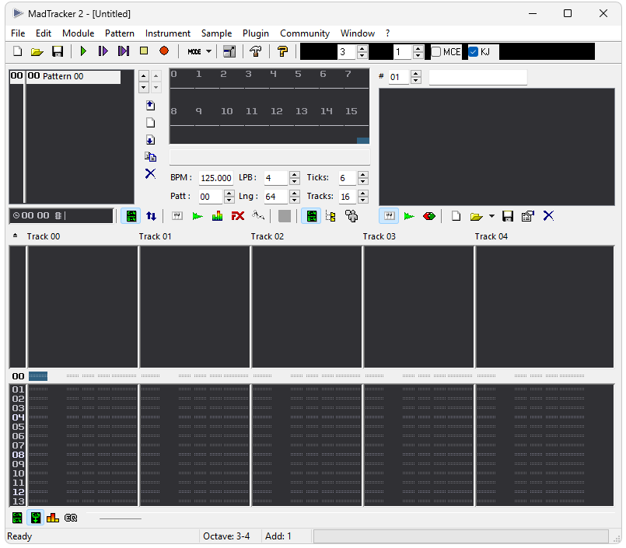Click the blue X icon beside the sequence list
The image size is (626, 548).
[151, 173]
